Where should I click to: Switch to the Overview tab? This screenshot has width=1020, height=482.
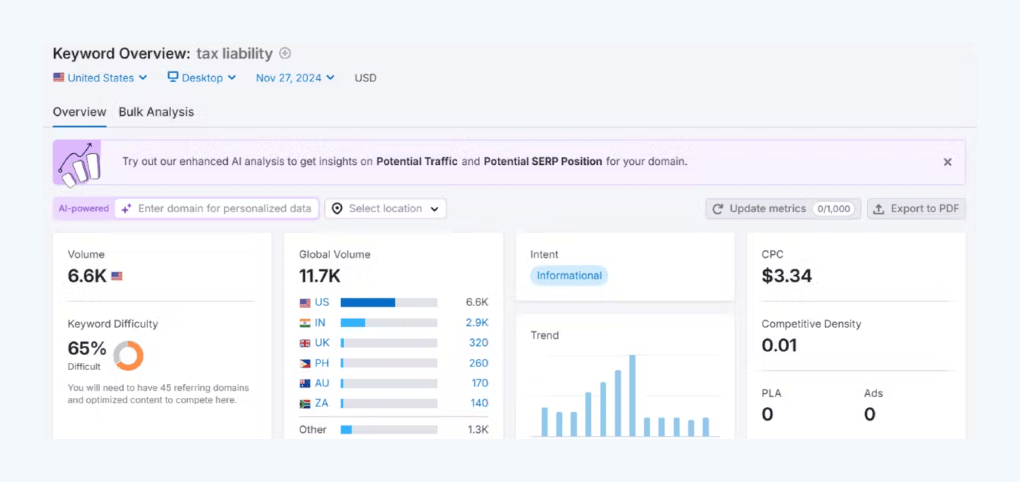[x=79, y=112]
